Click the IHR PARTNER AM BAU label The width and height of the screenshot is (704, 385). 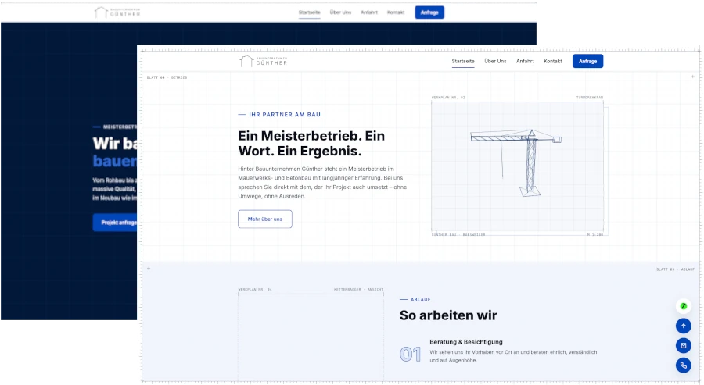point(285,115)
